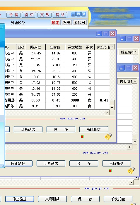Click the 交易测试 button in front window
The width and height of the screenshot is (140, 205).
28,129
